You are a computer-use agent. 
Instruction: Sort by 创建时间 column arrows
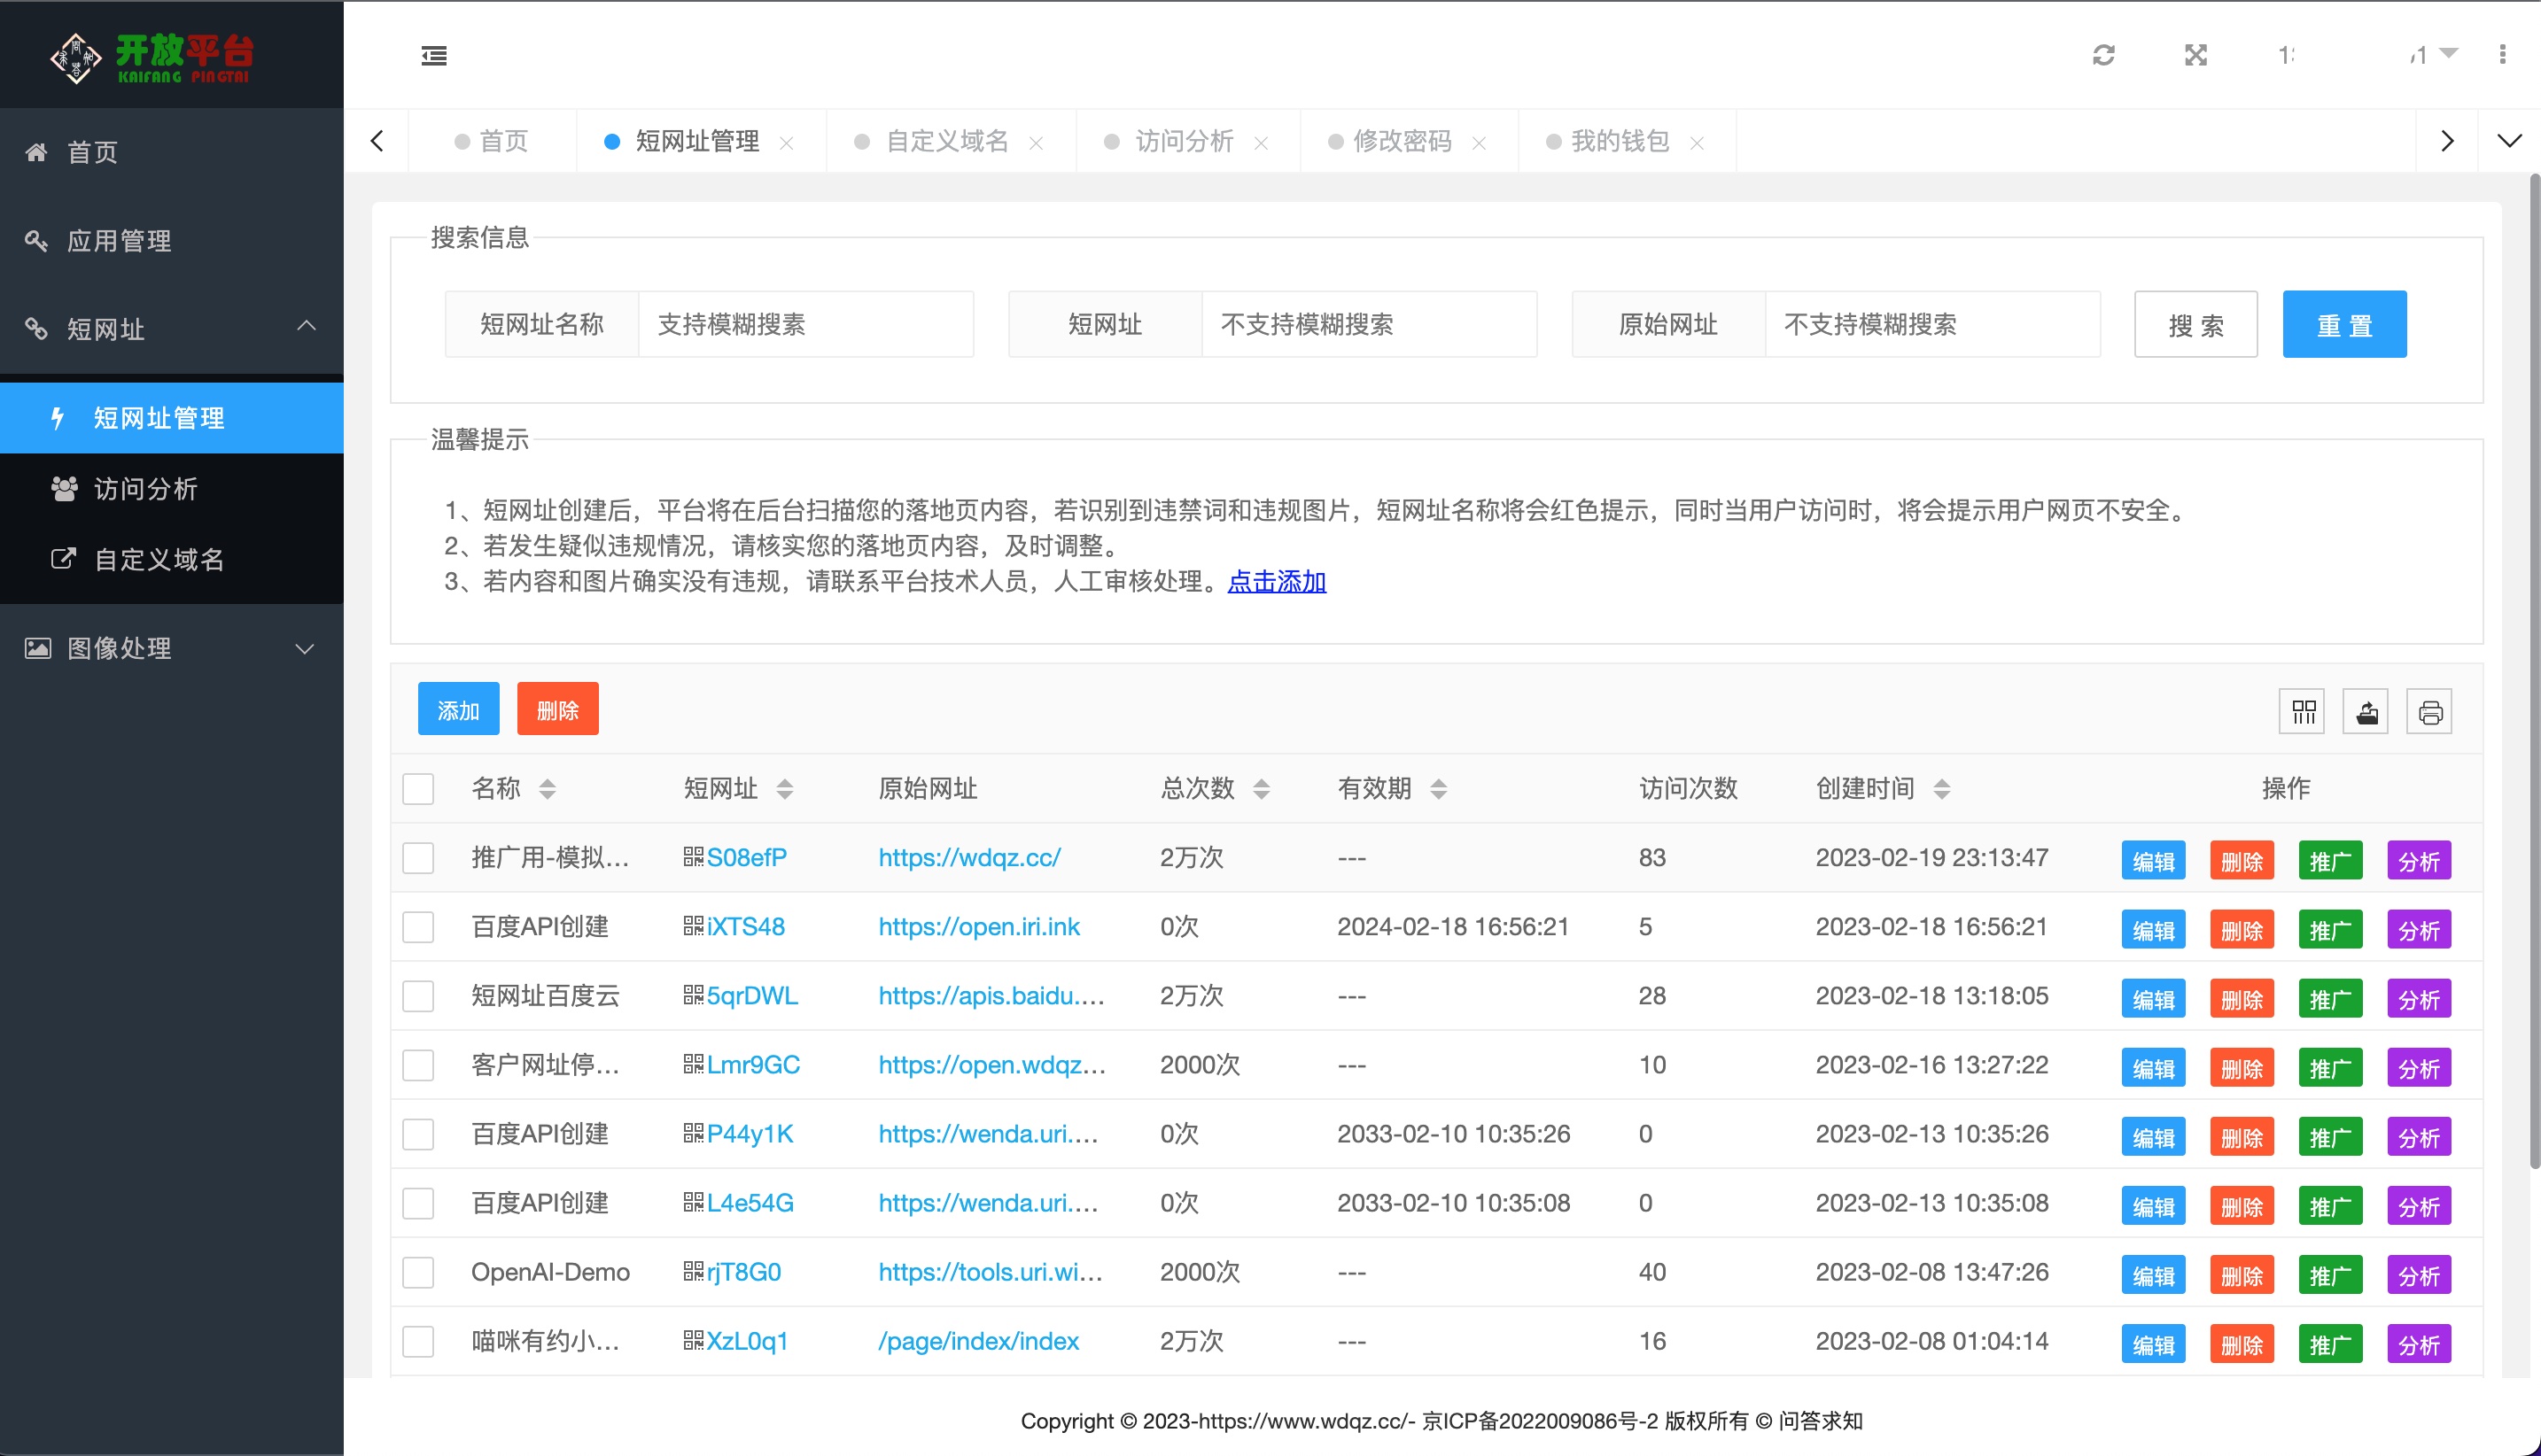(1942, 789)
